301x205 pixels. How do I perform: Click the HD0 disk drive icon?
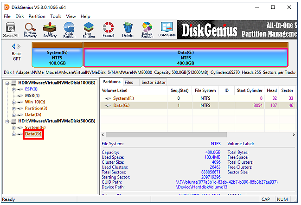pyautogui.click(x=14, y=83)
